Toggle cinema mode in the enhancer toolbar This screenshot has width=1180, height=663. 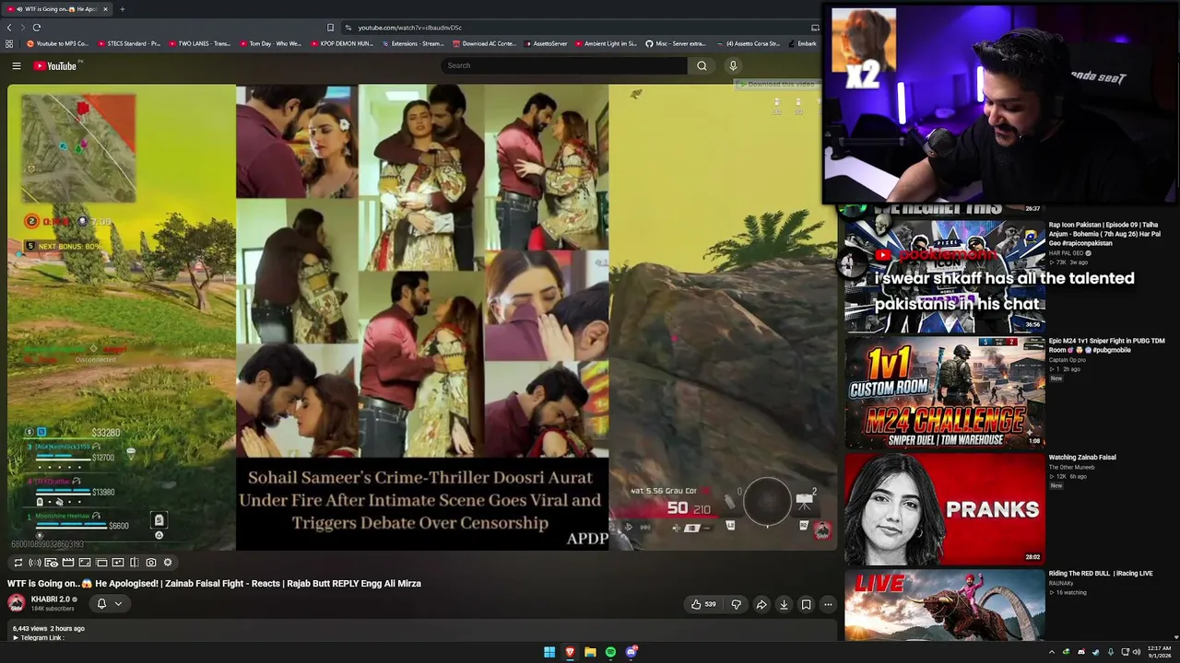pyautogui.click(x=68, y=563)
